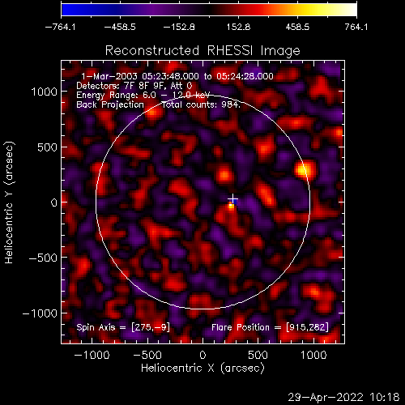Click the 'Reconstructed RHESSI Image' title
Screen dimensions: 405x405
pyautogui.click(x=202, y=51)
